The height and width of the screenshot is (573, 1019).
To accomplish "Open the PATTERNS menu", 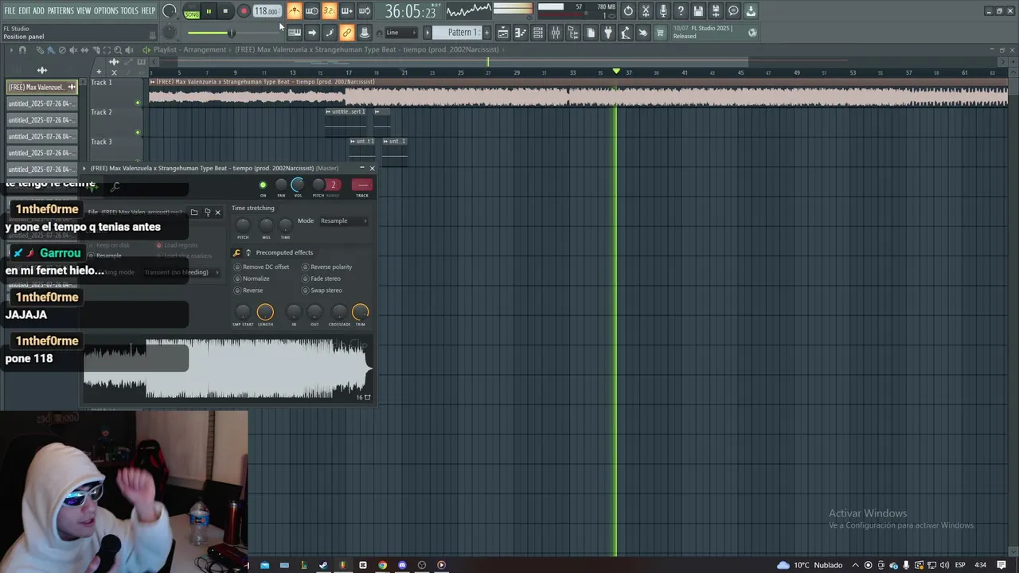I will [x=61, y=11].
